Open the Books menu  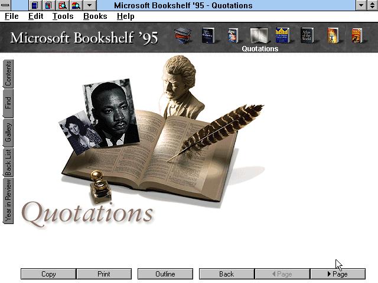point(95,17)
